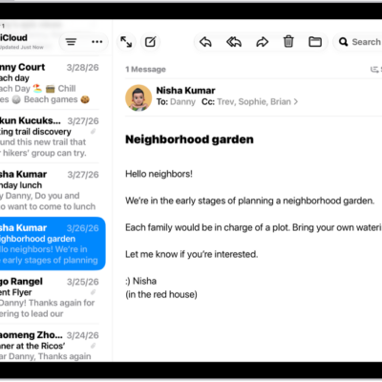Open the trail discovery email from 3/27/26

[50, 137]
